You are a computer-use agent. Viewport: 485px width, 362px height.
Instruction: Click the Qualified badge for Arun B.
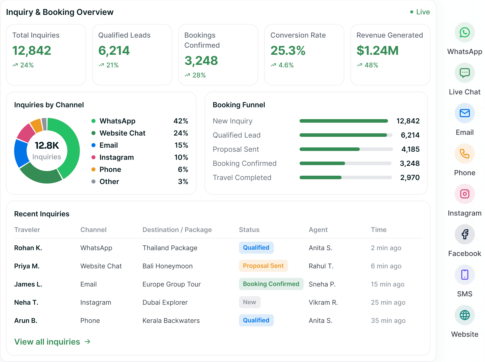coord(256,320)
